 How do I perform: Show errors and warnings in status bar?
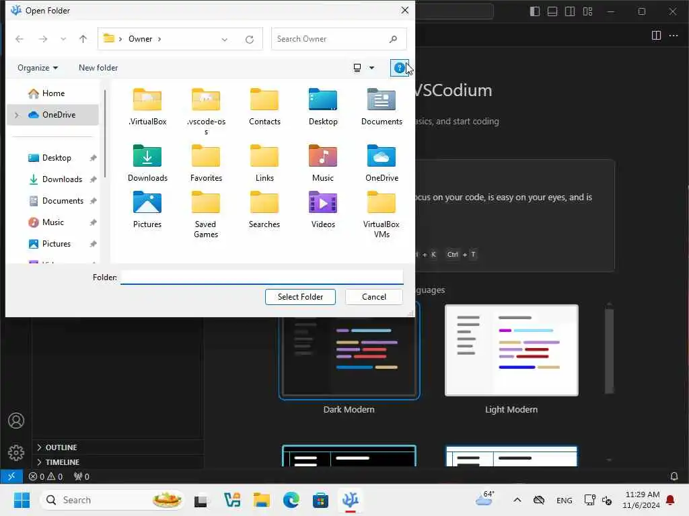(46, 476)
